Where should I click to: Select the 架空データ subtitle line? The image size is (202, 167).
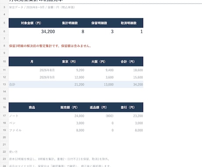[x=42, y=7]
